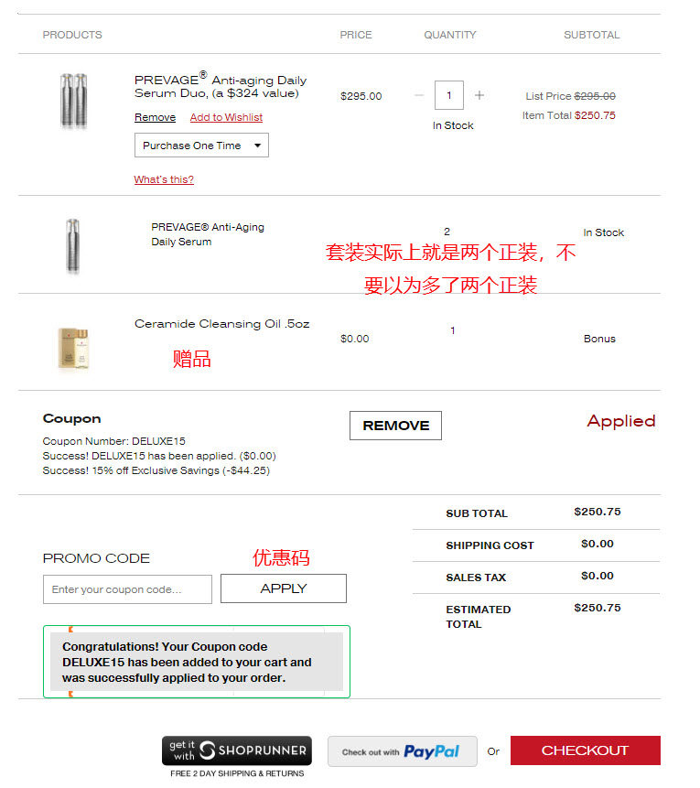This screenshot has height=788, width=700.
Task: Add Serum Duo to Wishlist
Action: coord(226,117)
